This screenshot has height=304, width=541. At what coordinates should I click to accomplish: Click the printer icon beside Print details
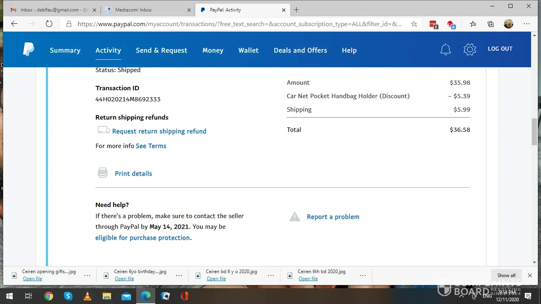coord(103,173)
